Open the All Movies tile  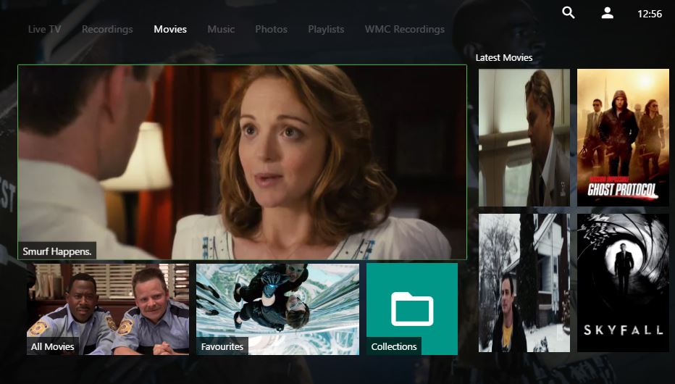click(108, 309)
